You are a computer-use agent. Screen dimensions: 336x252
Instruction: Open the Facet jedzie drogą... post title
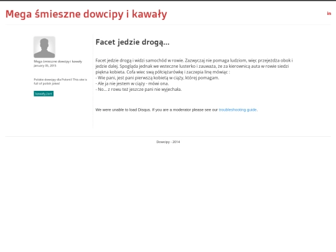point(133,42)
